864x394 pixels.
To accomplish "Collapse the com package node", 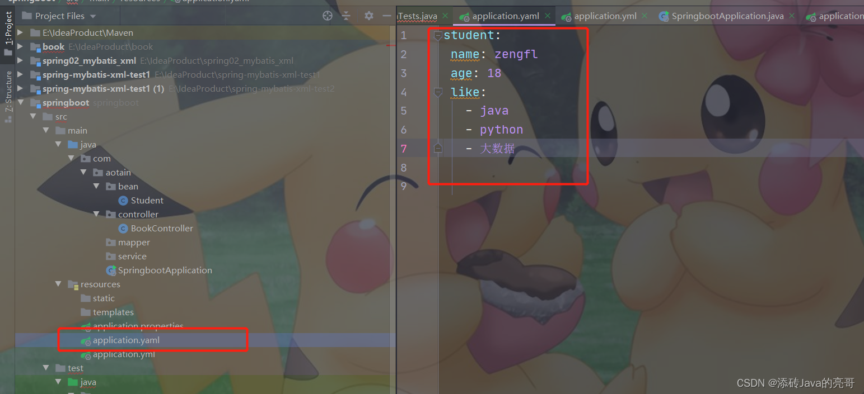I will pos(71,159).
